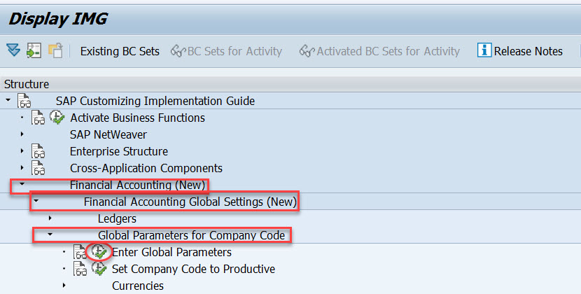Click the Expand All toolbar icon
Image resolution: width=581 pixels, height=294 pixels.
tap(13, 50)
